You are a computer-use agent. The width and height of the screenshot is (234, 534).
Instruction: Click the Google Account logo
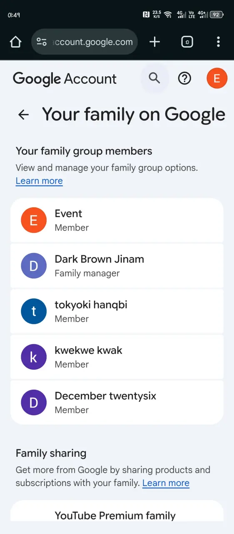pos(65,79)
